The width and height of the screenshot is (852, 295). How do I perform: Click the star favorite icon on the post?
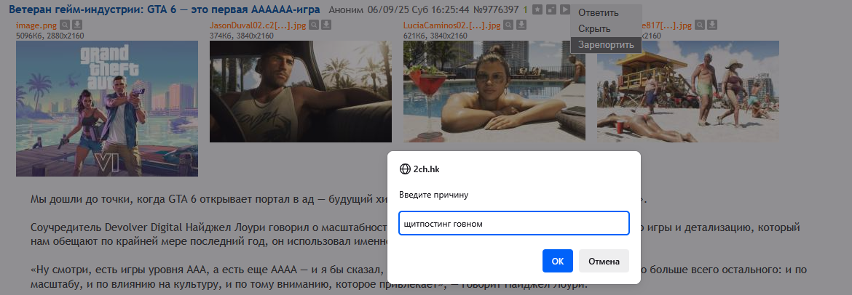537,9
